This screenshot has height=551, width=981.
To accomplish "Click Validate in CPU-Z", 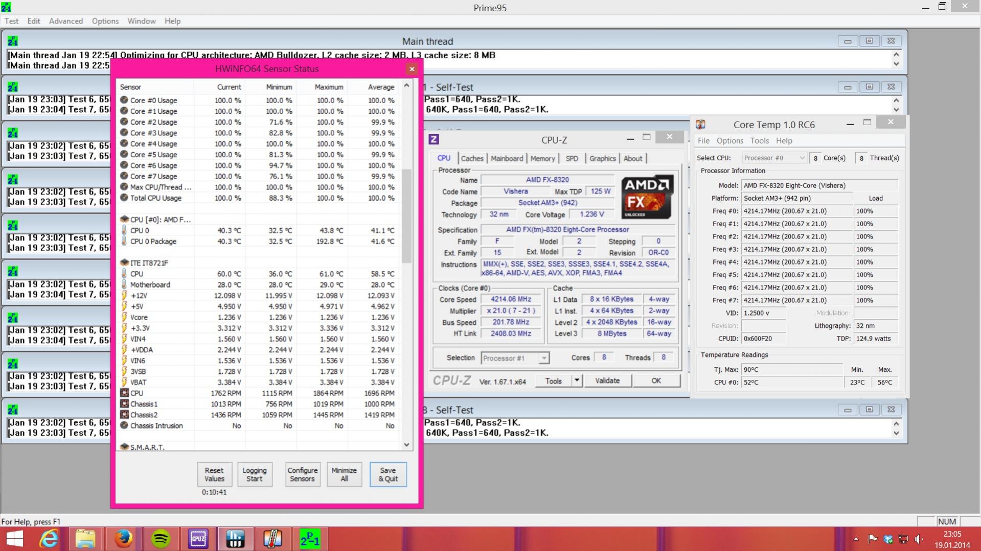I will click(x=607, y=381).
